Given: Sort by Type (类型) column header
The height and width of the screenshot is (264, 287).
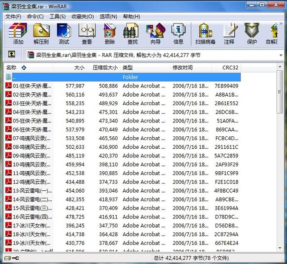Looking at the screenshot, I should (145, 68).
